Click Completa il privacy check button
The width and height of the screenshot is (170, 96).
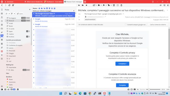(x=122, y=64)
